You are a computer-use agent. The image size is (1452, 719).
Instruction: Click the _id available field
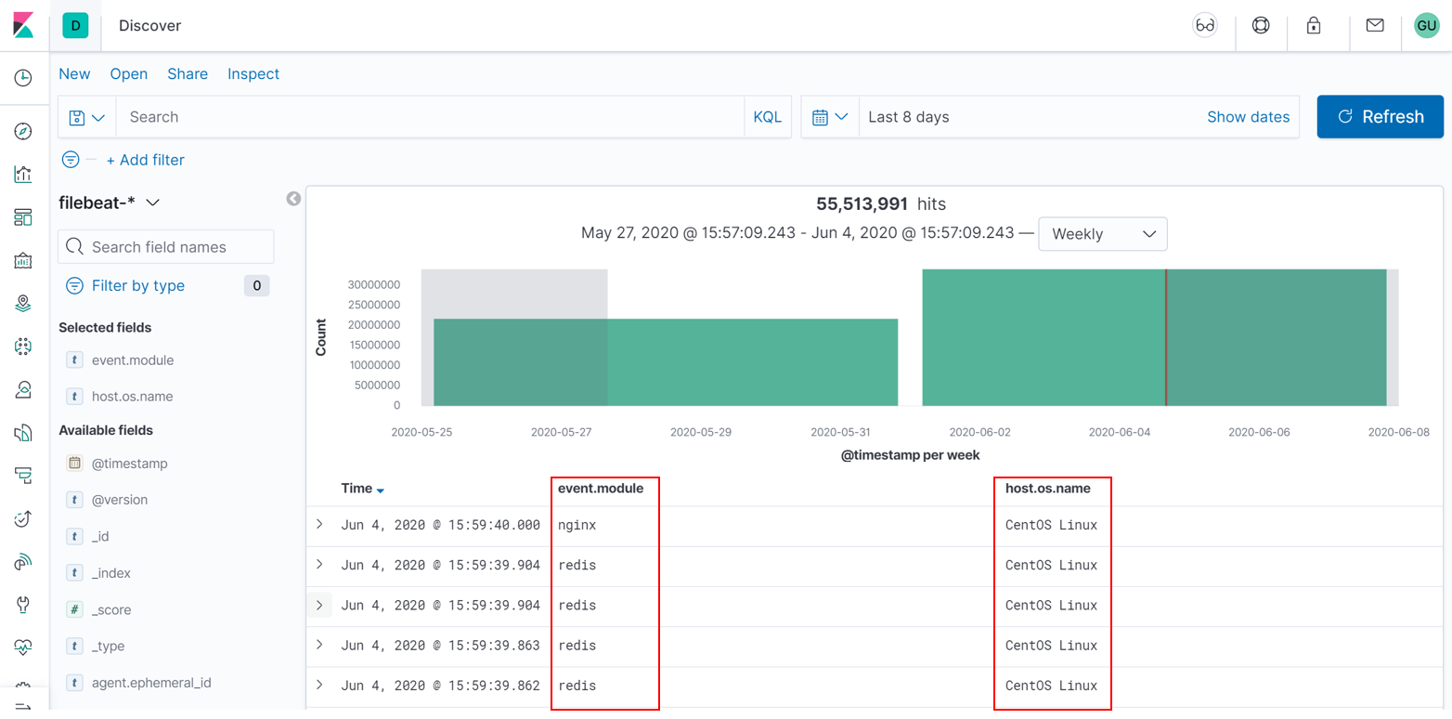point(100,536)
